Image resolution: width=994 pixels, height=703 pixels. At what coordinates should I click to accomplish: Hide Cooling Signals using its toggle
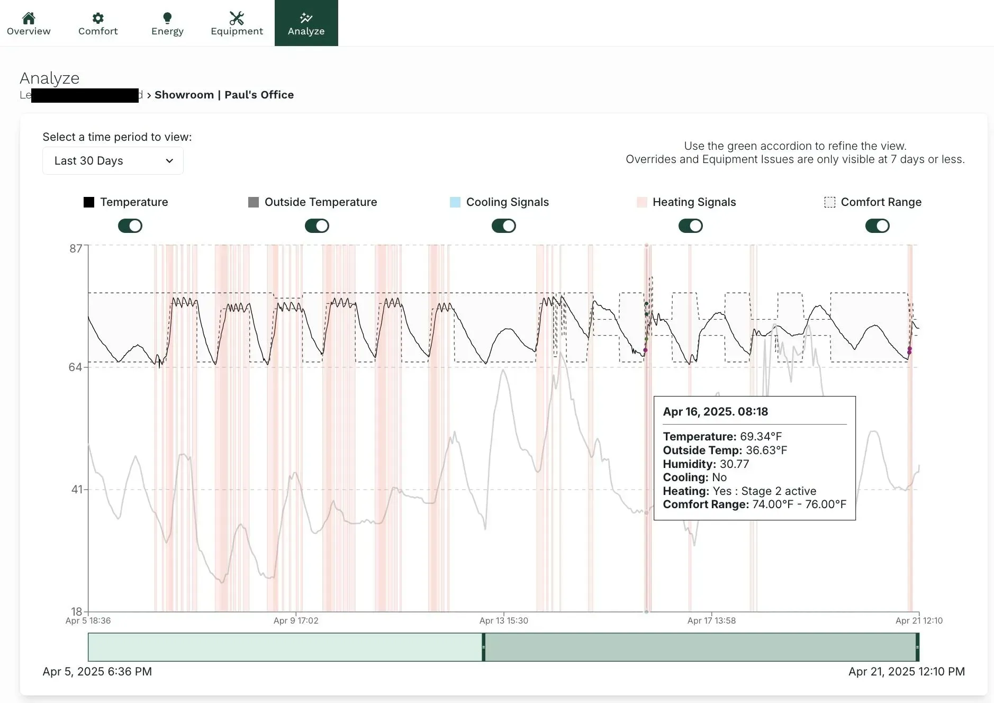pos(504,226)
